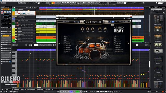Switch to the MixConsole lower zone tab
Screen dimensions: 166x93
coord(17,89)
